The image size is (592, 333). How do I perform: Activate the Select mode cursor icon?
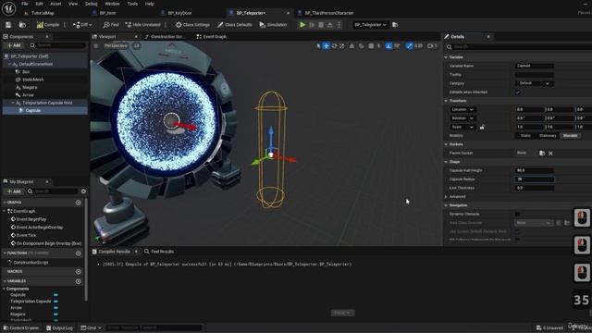(x=318, y=46)
